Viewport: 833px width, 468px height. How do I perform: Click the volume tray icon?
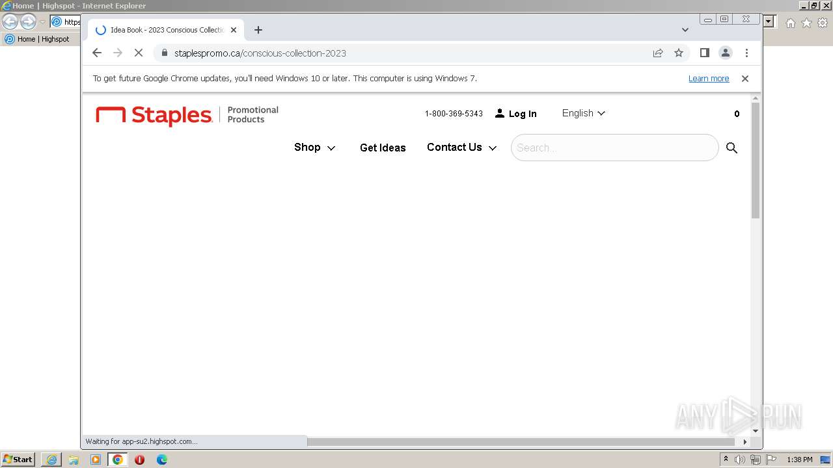740,460
